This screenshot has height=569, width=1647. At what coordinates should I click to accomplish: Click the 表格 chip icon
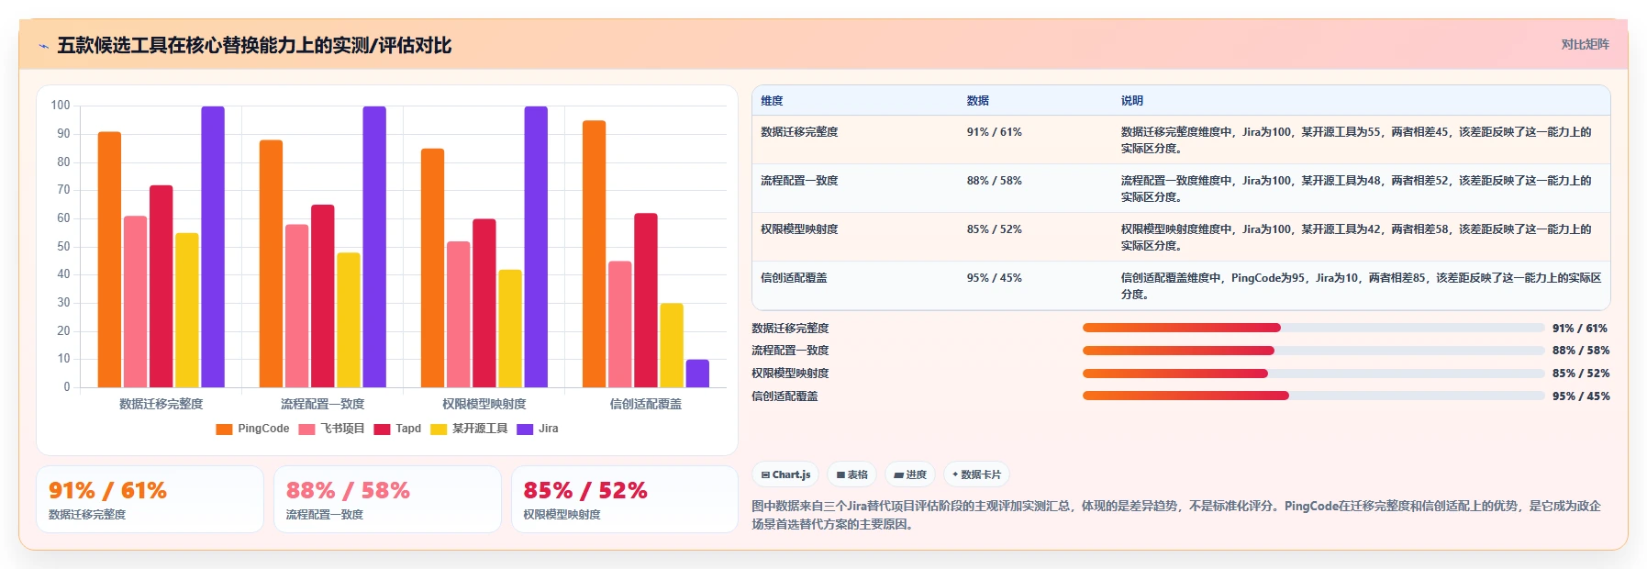[x=840, y=474]
